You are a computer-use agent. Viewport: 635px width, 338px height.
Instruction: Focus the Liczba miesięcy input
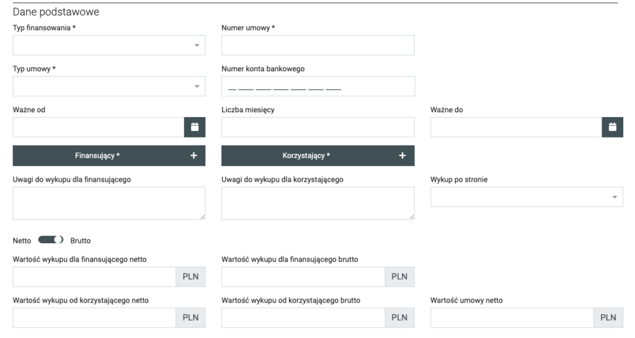tap(317, 127)
